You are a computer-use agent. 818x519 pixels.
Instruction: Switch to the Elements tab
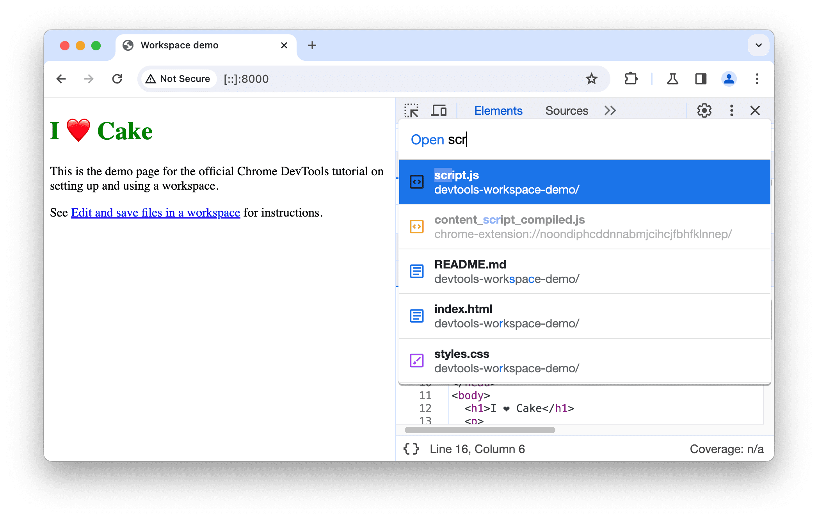[x=498, y=110]
